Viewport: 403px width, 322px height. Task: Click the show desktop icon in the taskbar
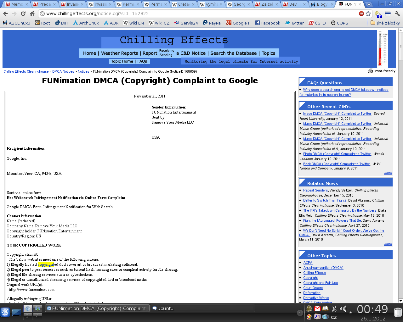coord(16,312)
